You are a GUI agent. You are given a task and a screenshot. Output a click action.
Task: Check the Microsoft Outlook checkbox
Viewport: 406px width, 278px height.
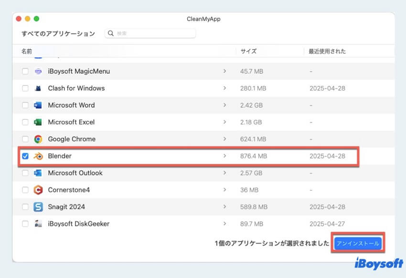(x=25, y=173)
